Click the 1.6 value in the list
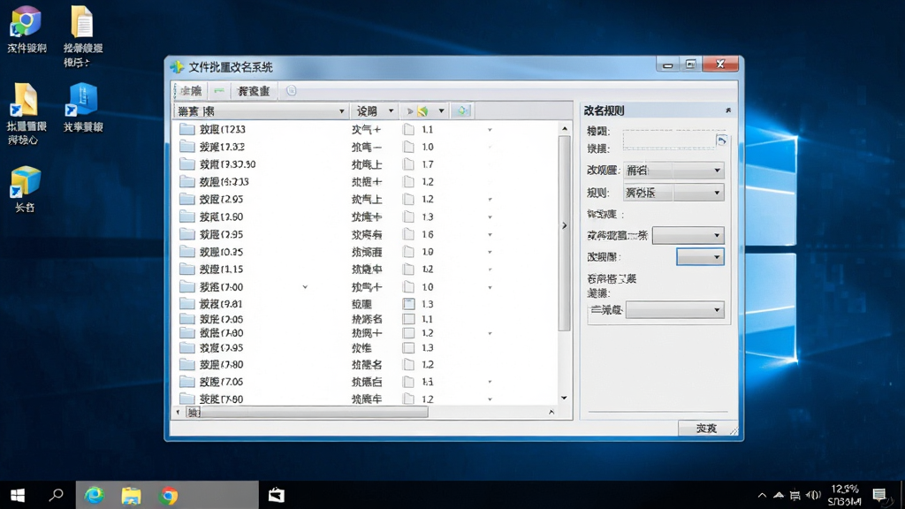The width and height of the screenshot is (905, 509). point(427,234)
